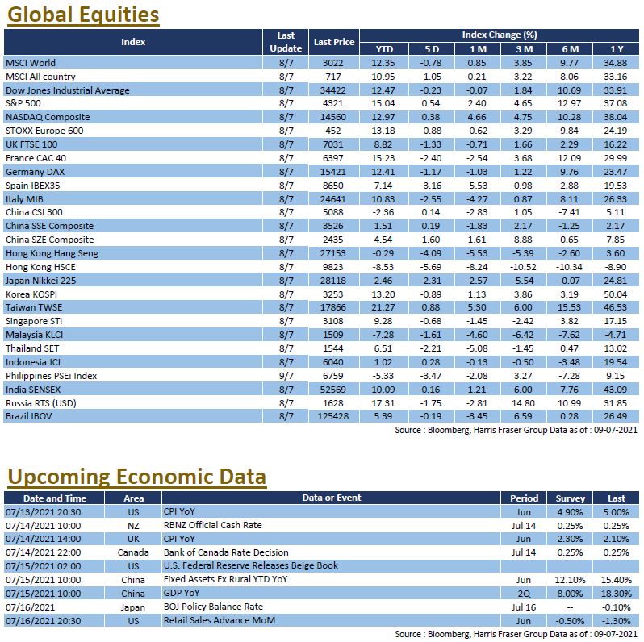Select the Dow Jones Industrial Average label

67,90
